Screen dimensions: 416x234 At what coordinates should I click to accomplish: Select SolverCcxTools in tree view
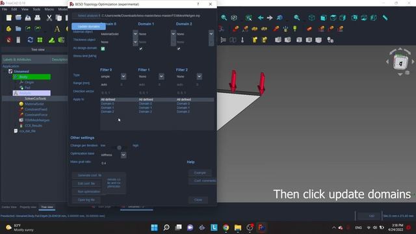(35, 98)
